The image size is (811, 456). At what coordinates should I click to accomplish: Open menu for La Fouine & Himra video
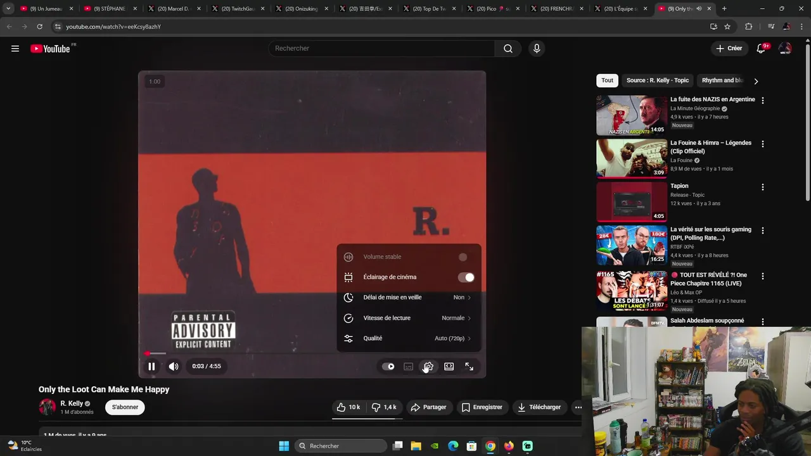(762, 144)
